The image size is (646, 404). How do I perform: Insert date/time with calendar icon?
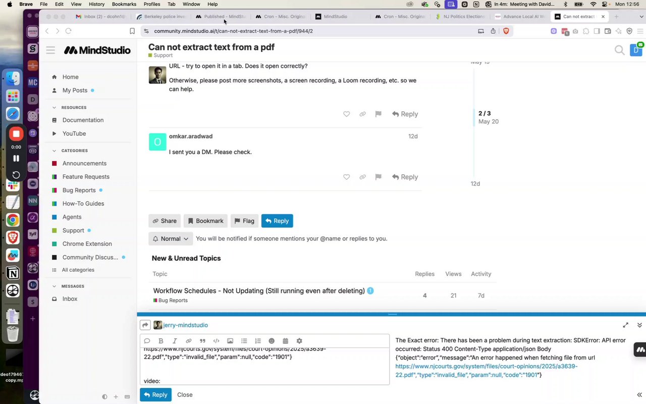(285, 341)
